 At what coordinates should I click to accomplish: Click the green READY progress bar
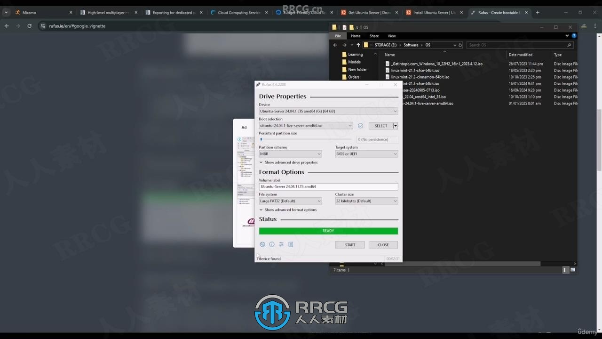tap(328, 231)
